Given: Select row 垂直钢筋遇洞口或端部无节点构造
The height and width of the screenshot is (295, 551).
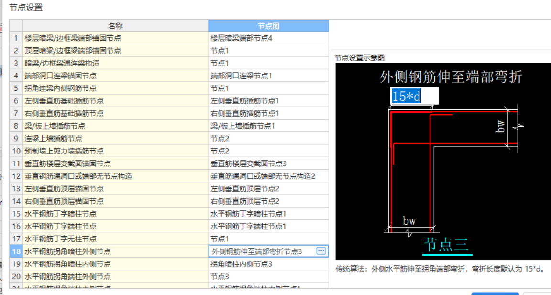Looking at the screenshot, I should tap(116, 176).
